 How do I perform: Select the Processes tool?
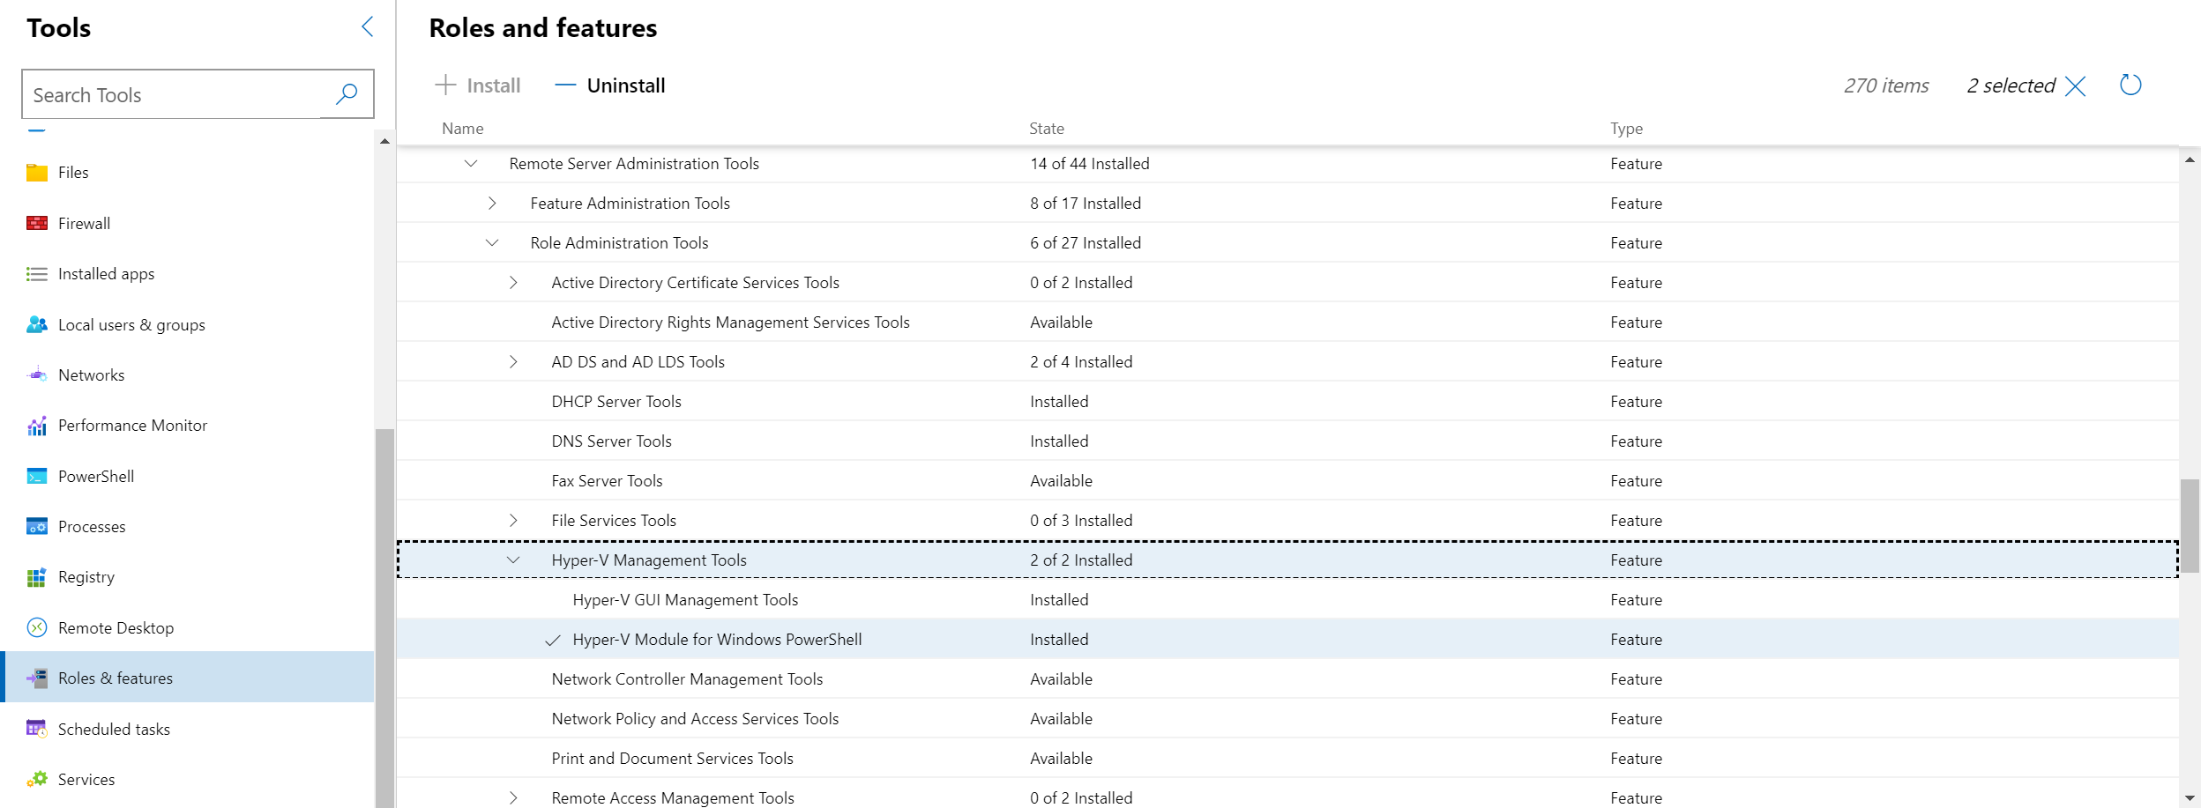[x=91, y=526]
